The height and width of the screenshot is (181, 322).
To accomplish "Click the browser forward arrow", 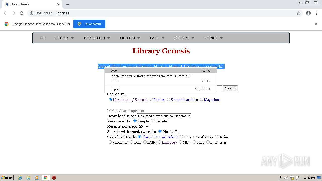I will 14,13.
